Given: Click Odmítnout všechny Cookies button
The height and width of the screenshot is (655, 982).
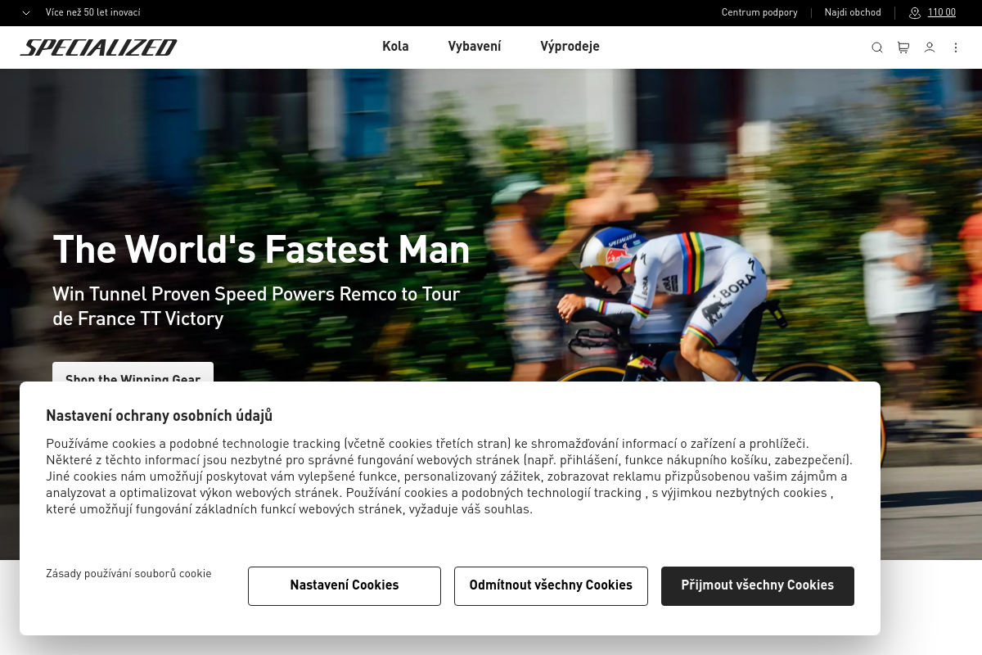Looking at the screenshot, I should [551, 585].
